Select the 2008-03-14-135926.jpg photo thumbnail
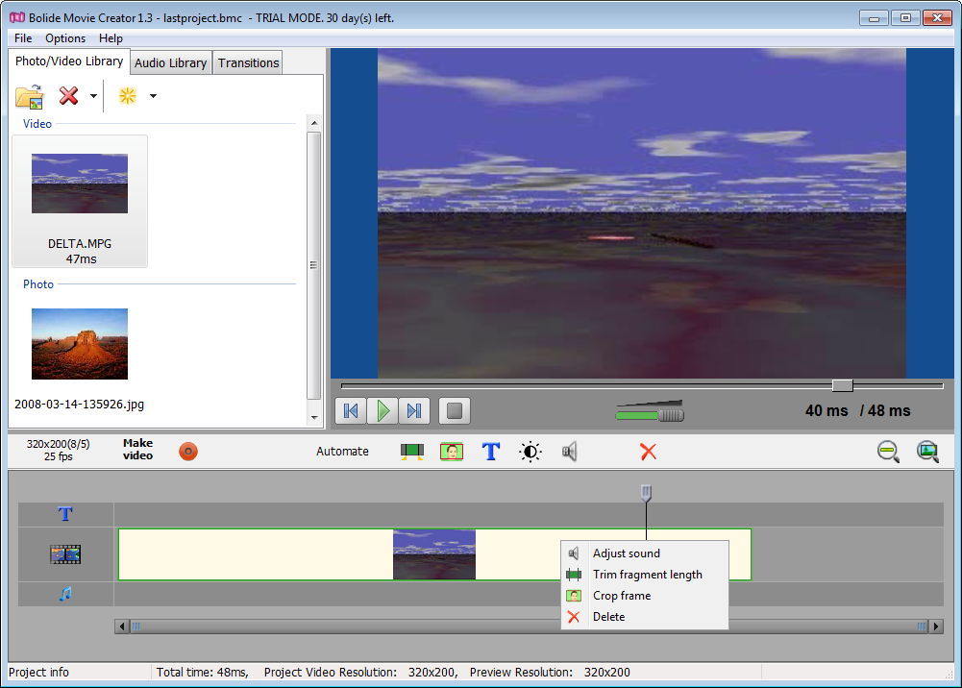The image size is (962, 688). pos(80,343)
